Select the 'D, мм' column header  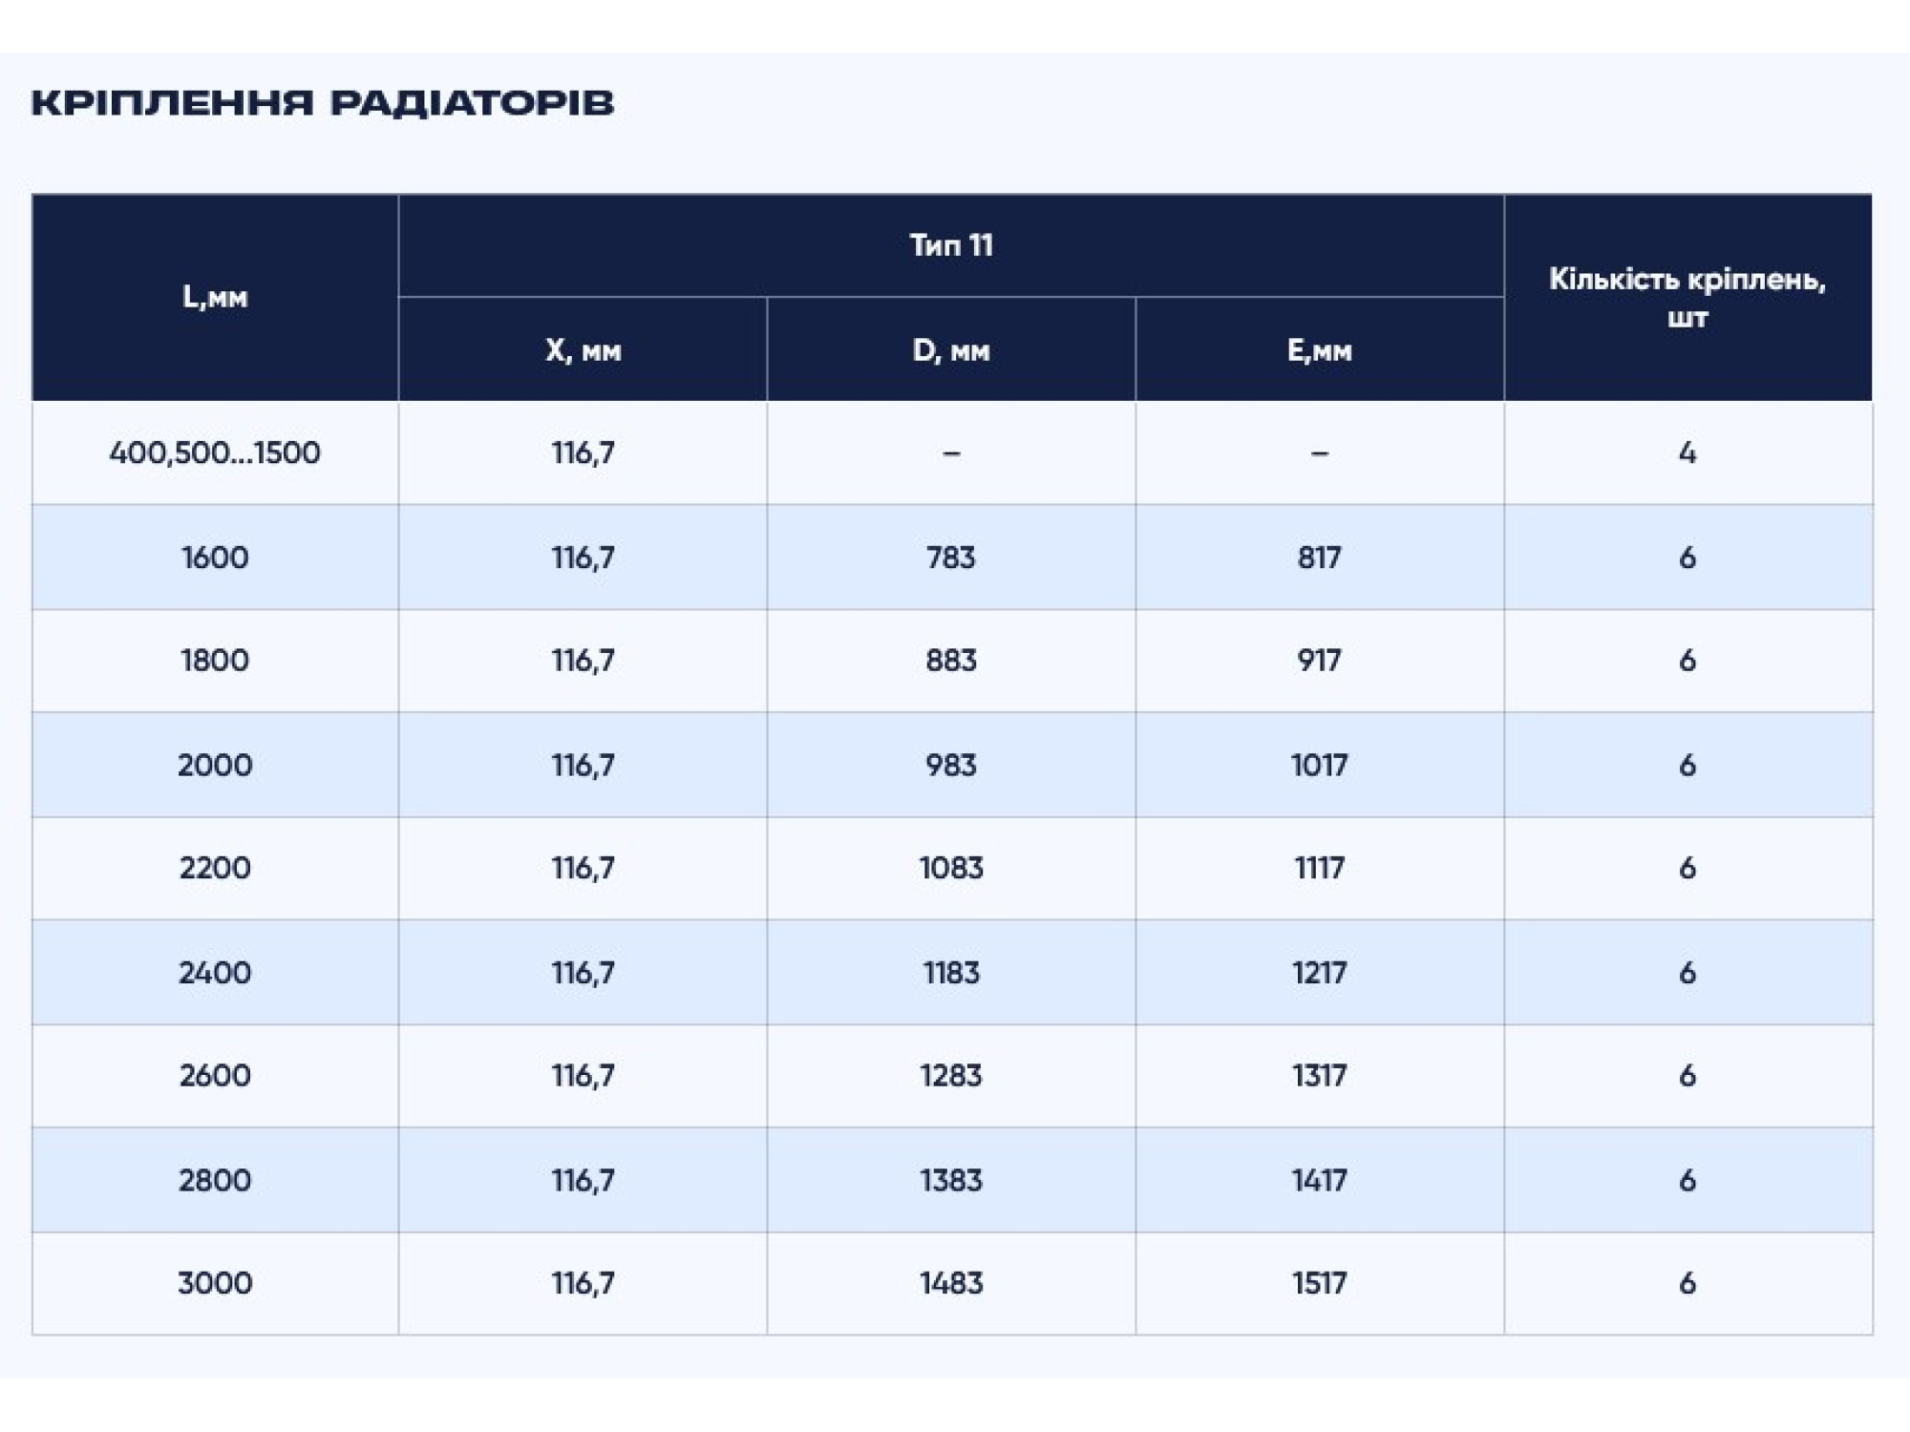(x=951, y=349)
